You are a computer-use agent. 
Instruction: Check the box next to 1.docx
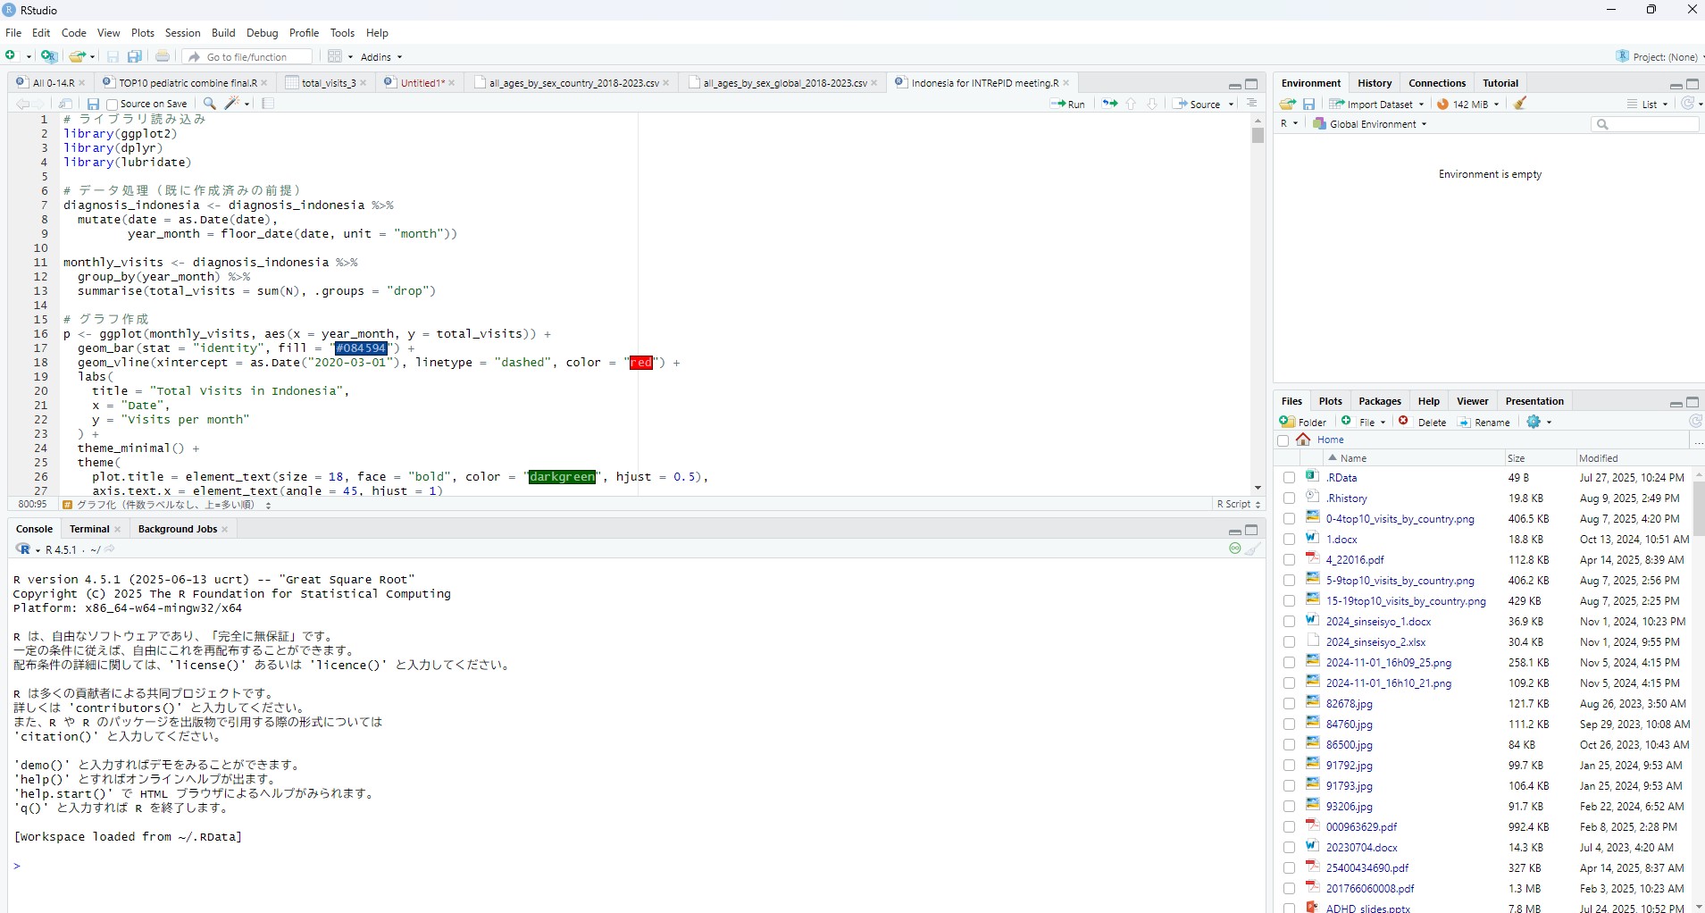point(1289,540)
